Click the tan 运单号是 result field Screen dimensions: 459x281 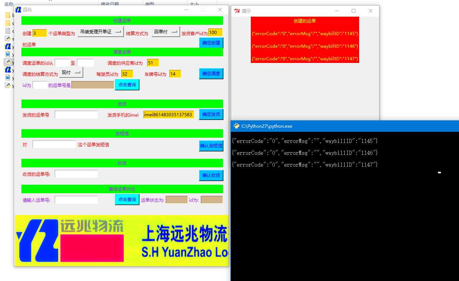pos(92,85)
